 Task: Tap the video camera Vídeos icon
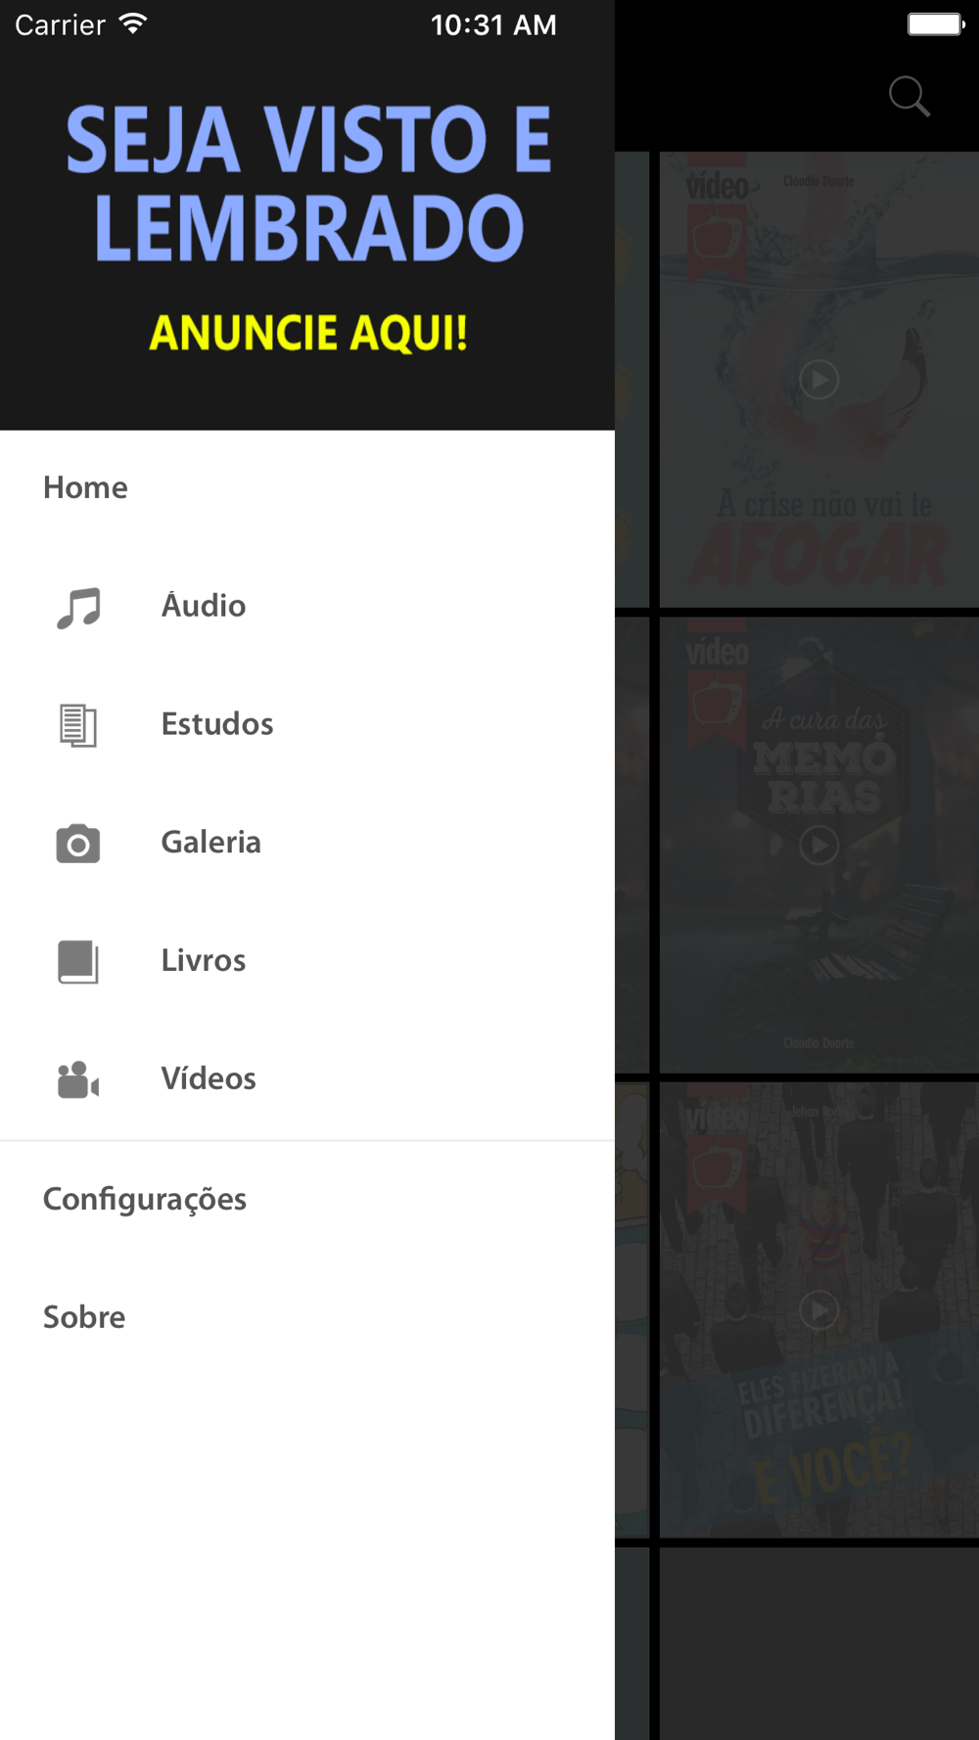click(x=78, y=1079)
